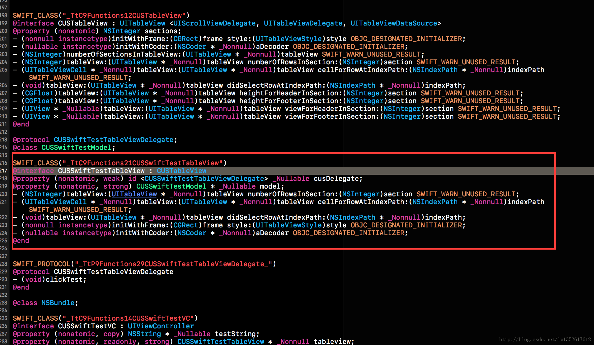Click "_TtC9Functions21CUSSwiftTestTableView" string on line 216
The height and width of the screenshot is (345, 594).
[x=143, y=163]
